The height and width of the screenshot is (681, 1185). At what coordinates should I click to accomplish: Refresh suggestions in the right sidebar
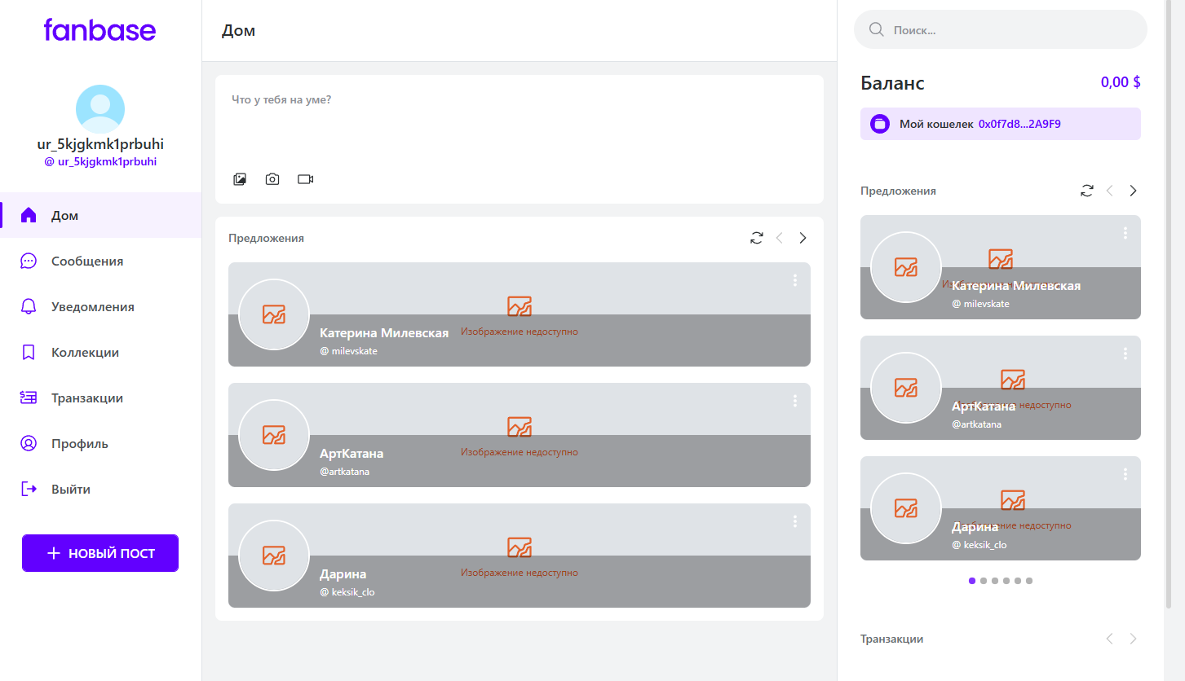pyautogui.click(x=1086, y=191)
